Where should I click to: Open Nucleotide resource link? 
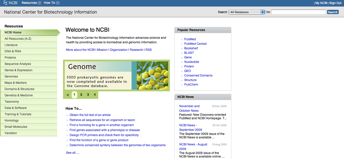(192, 62)
